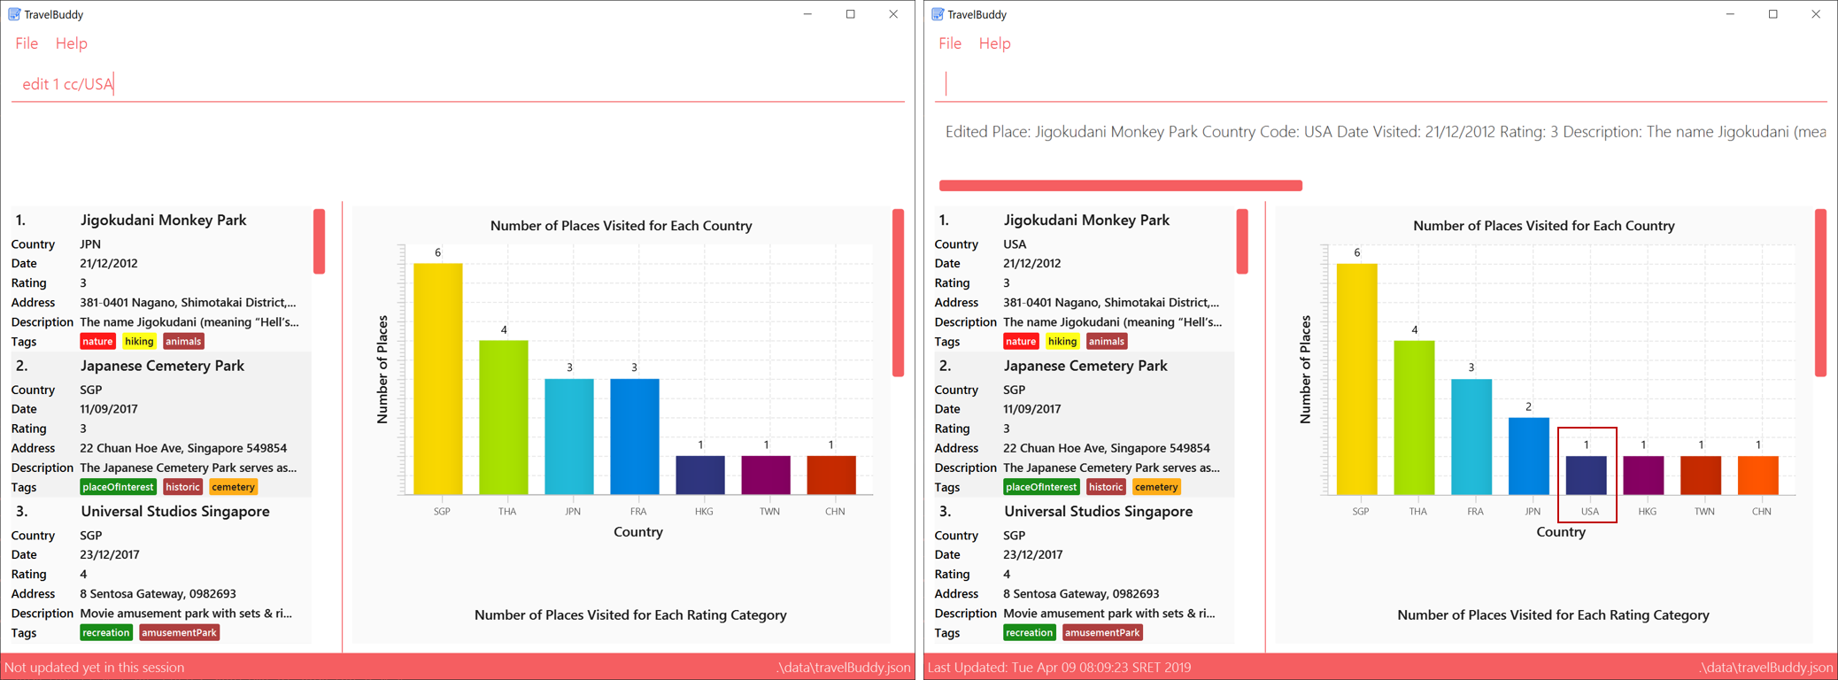Open File menu in right TravelBuddy window
1838x680 pixels.
click(x=950, y=43)
